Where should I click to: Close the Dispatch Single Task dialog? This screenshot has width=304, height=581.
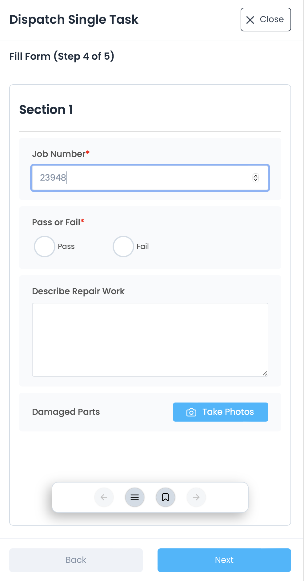pos(265,19)
